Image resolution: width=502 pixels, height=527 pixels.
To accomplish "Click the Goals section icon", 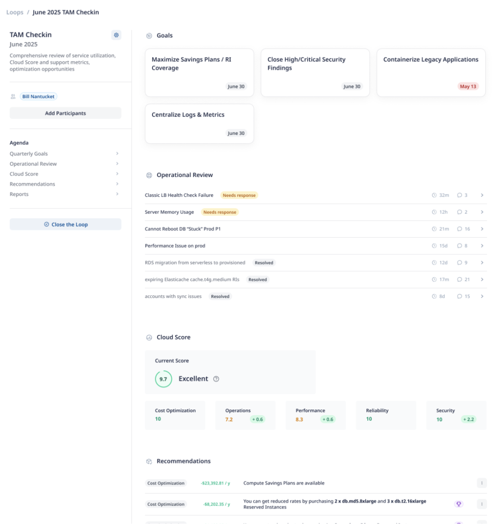I will (149, 36).
